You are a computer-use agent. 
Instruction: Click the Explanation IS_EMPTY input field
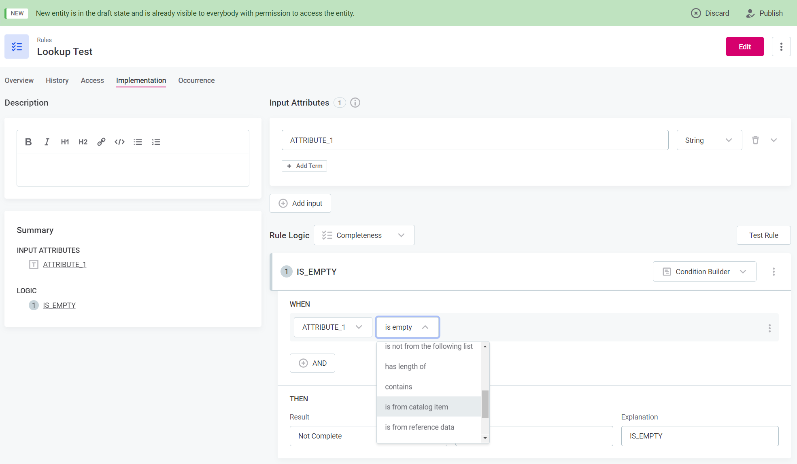[699, 436]
